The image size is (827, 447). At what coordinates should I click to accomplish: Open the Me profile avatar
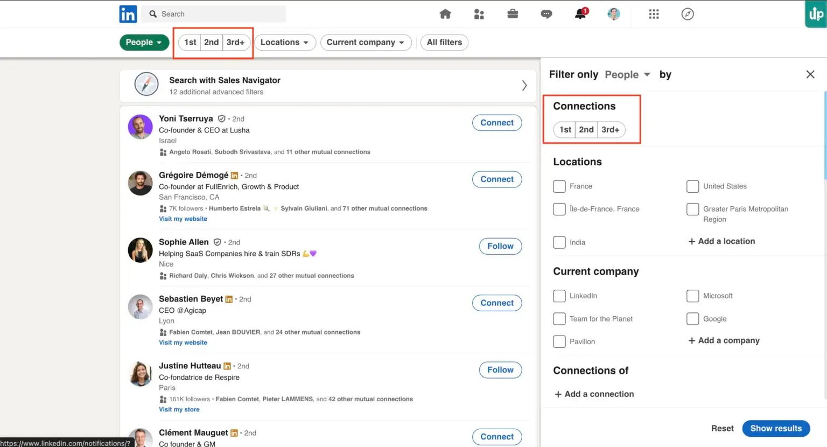(x=614, y=14)
